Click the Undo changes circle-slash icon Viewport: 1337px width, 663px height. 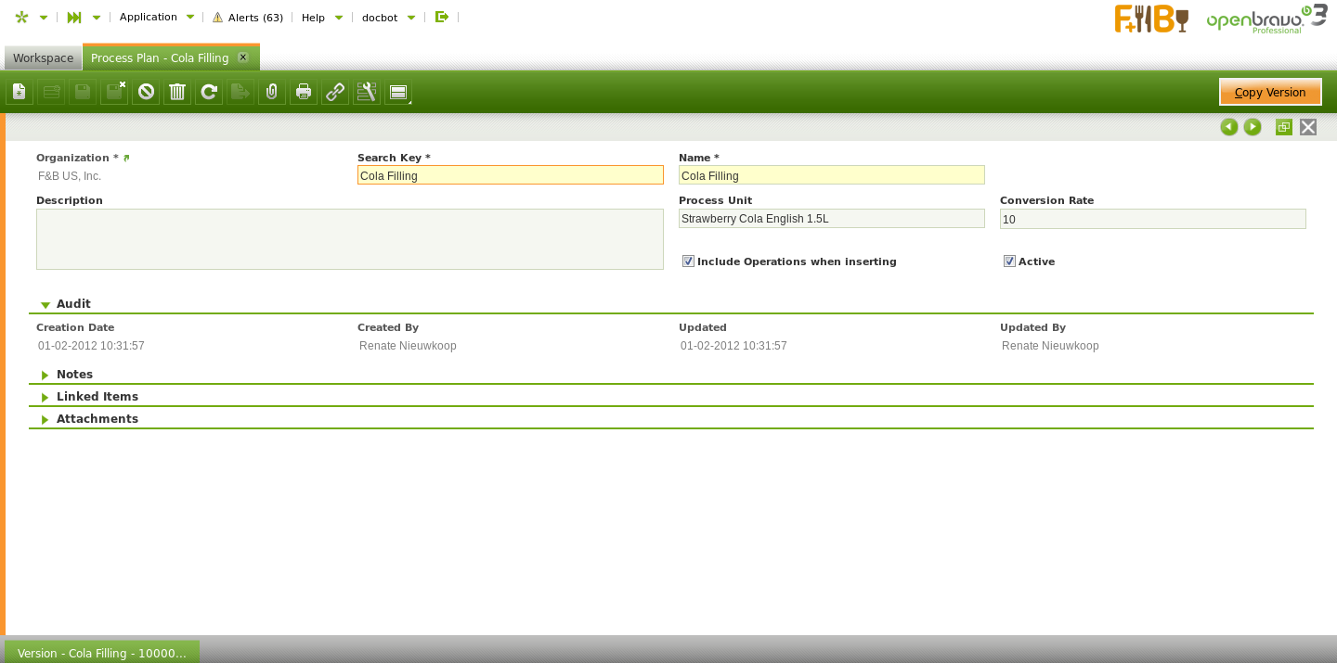coord(146,92)
